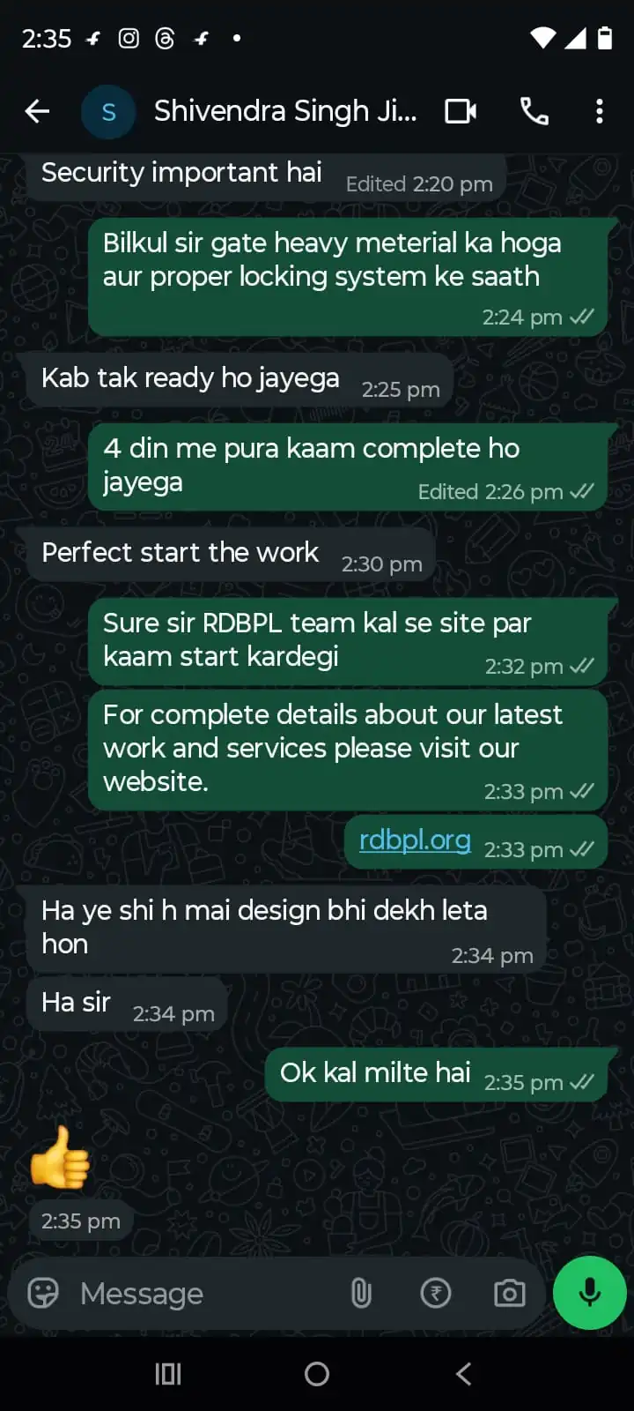Viewport: 634px width, 1411px height.
Task: Start a voice call using phone icon
Action: [534, 111]
